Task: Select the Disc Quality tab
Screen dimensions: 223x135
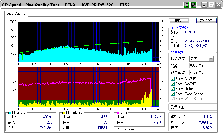Action: tap(16, 14)
